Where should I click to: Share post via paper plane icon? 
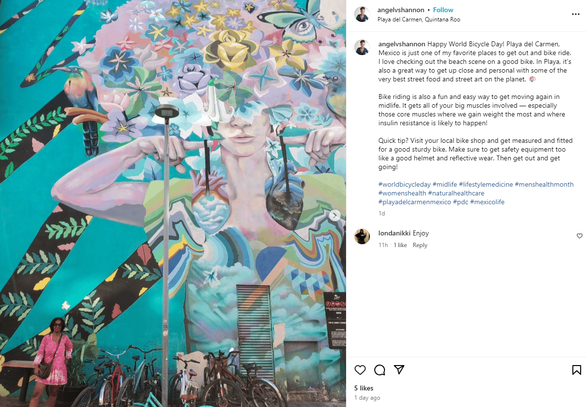click(x=399, y=370)
